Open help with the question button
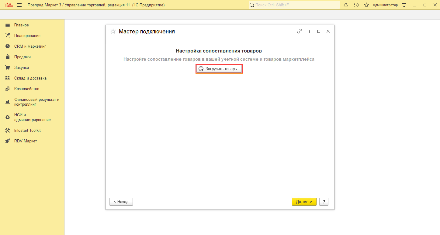440x235 pixels. [x=324, y=202]
